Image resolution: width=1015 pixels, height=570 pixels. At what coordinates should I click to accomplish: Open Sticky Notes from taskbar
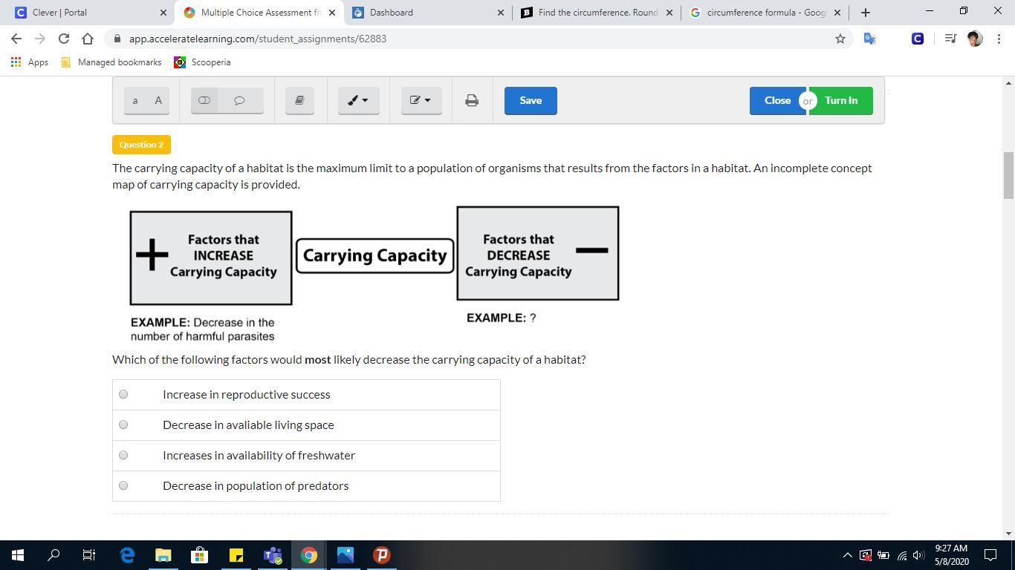[x=236, y=555]
